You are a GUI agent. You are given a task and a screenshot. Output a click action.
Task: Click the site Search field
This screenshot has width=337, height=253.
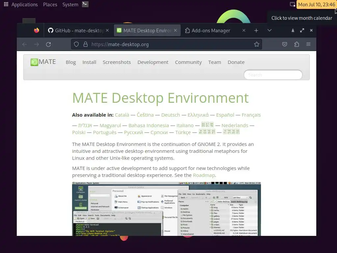tap(273, 75)
